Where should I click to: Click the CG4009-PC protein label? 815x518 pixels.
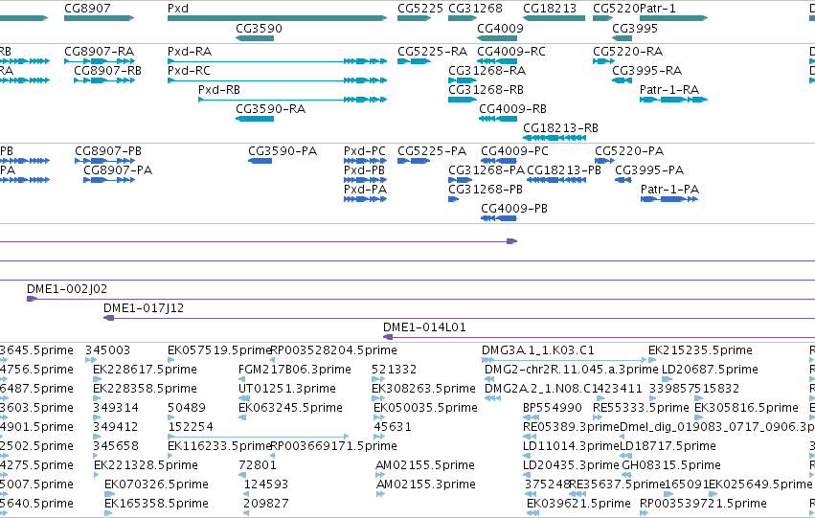514,151
